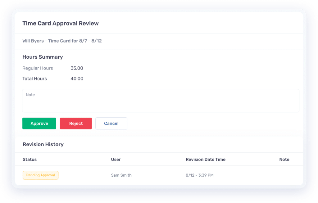Click the Revision History heading
The height and width of the screenshot is (203, 318).
pyautogui.click(x=43, y=144)
